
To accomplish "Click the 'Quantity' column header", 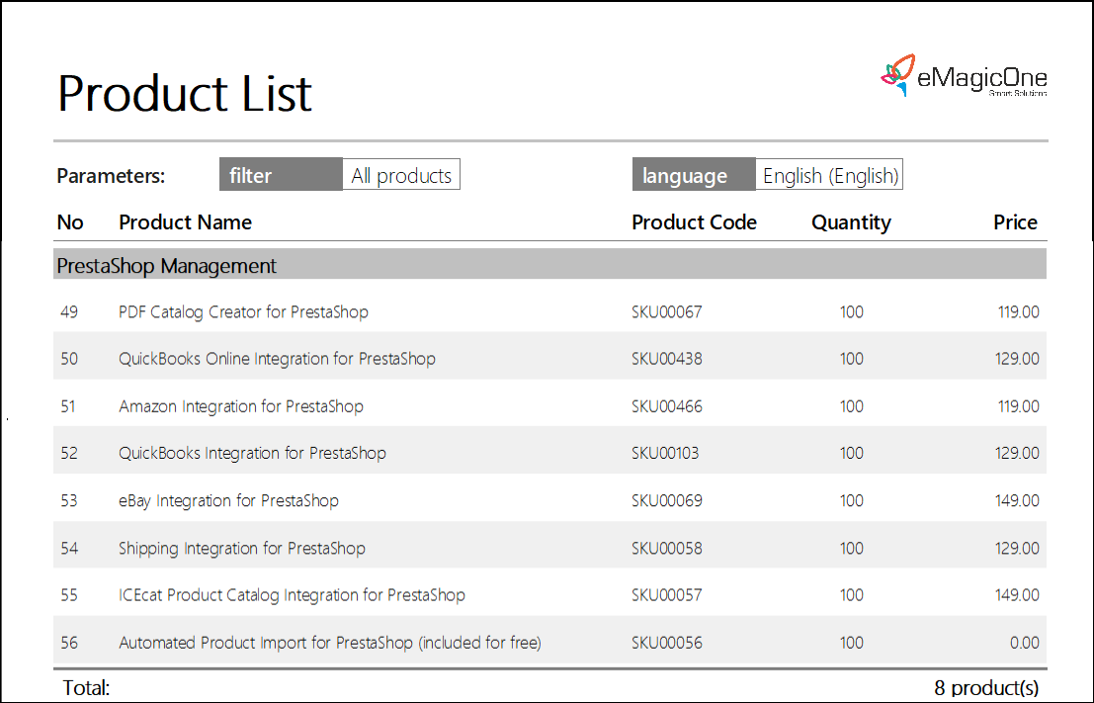I will point(851,222).
